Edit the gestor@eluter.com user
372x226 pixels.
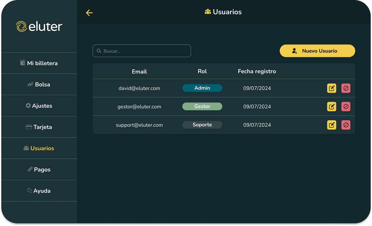click(x=331, y=107)
